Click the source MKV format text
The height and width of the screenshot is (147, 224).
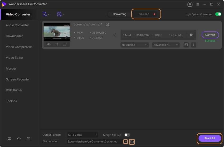(80, 33)
